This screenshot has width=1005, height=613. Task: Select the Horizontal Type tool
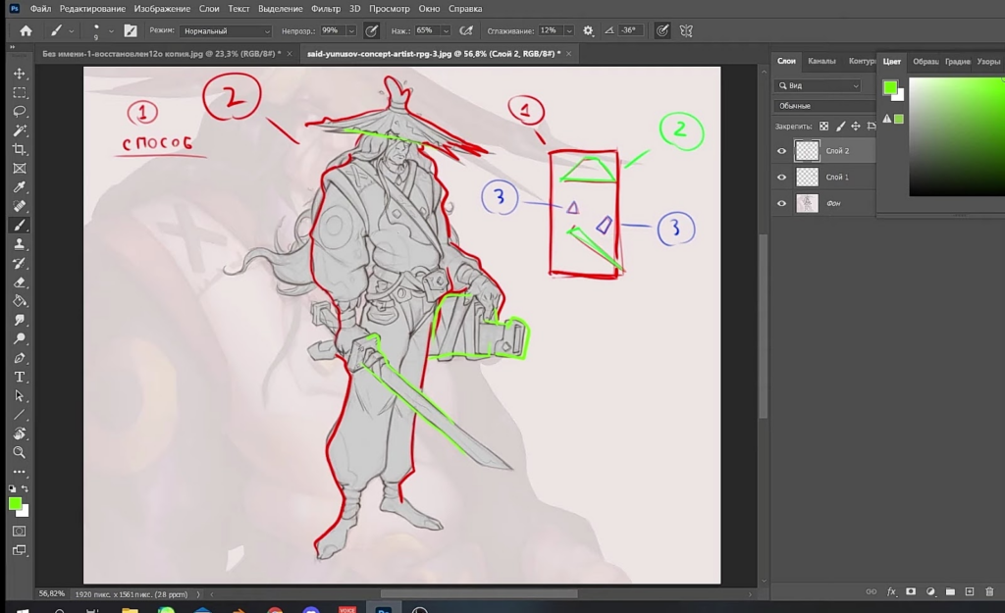tap(20, 377)
